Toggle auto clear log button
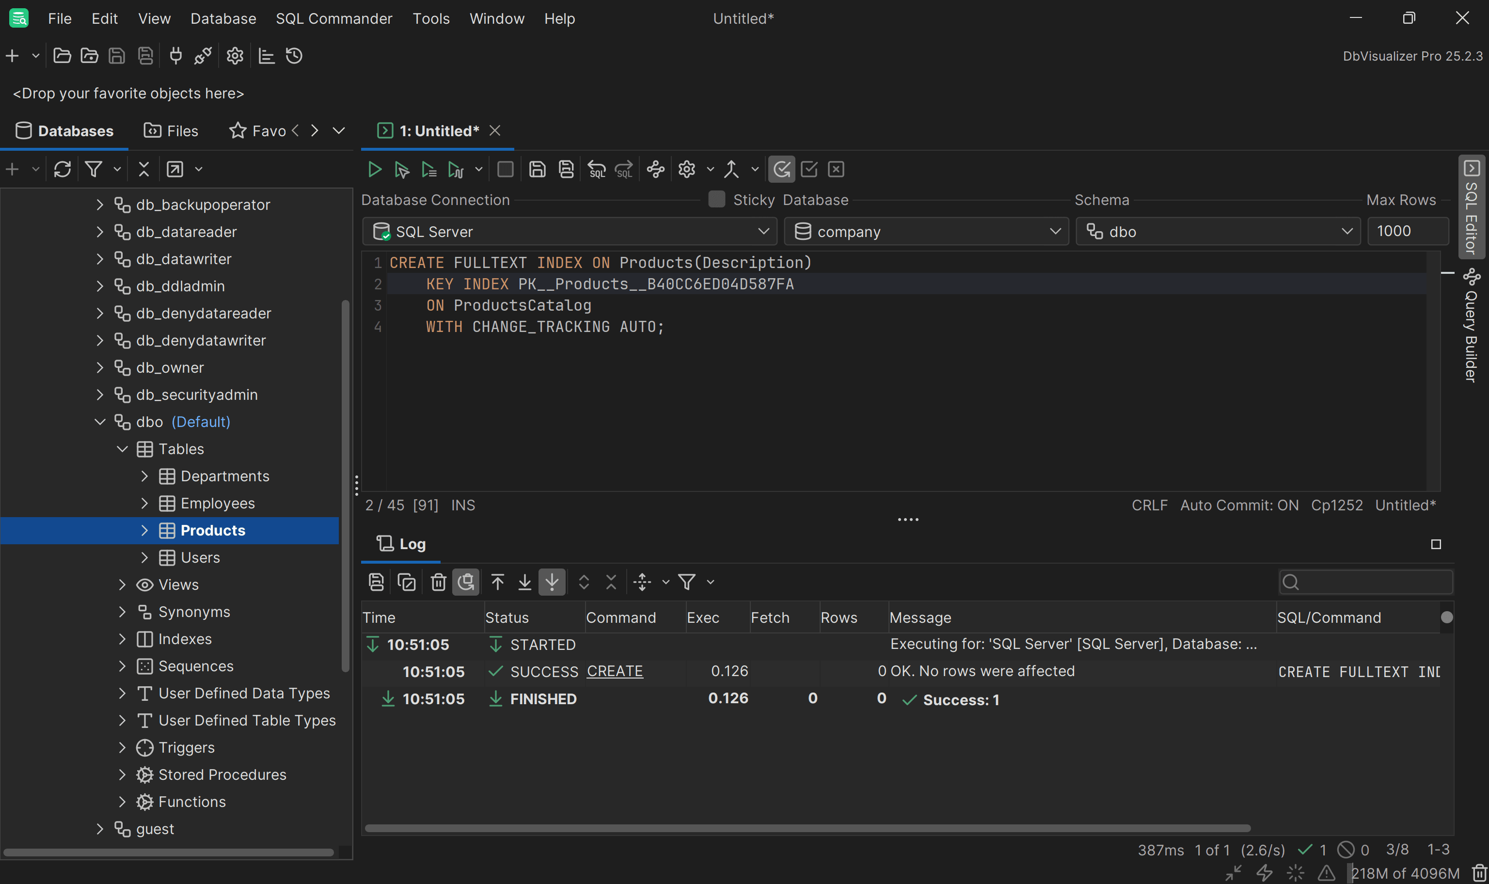1489x884 pixels. click(x=466, y=582)
